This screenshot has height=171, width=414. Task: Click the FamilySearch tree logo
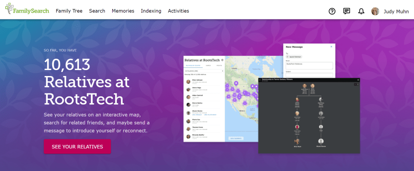coord(10,11)
